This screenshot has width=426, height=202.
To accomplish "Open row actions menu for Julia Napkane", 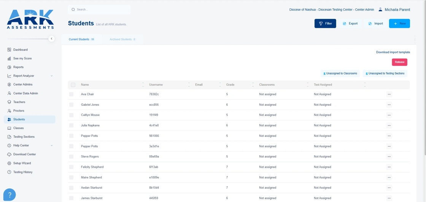I will 389,125.
